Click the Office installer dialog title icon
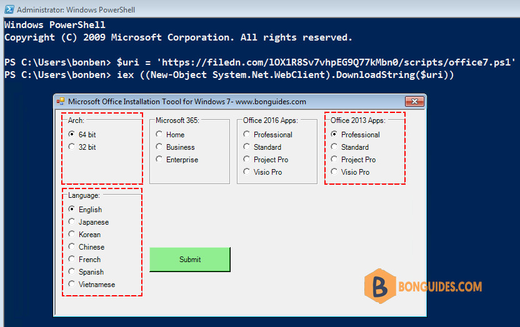 point(61,101)
